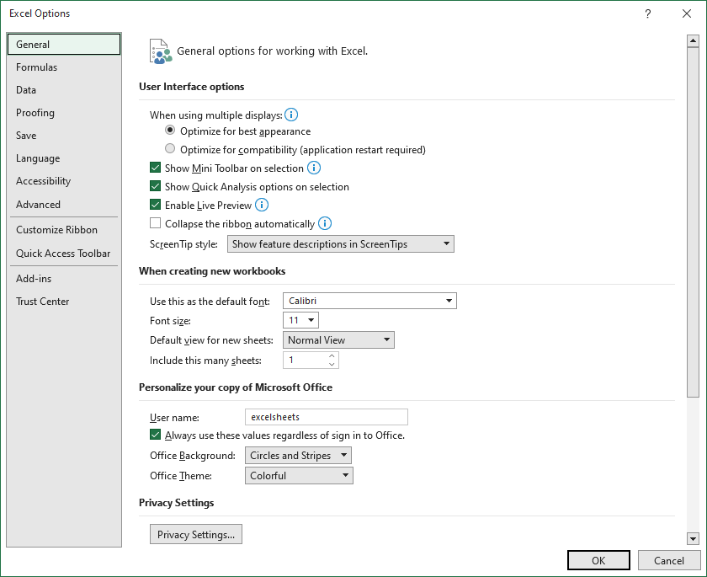Switch to the Add-ins category
The image size is (707, 577).
64,279
